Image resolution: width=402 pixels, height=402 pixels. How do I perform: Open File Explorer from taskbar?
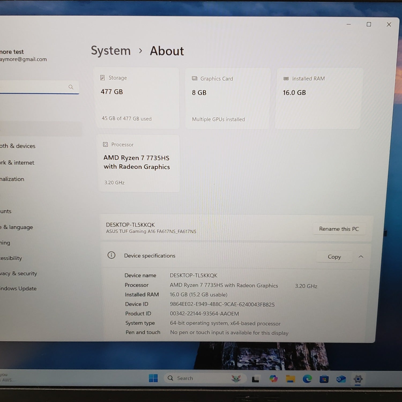pyautogui.click(x=290, y=379)
